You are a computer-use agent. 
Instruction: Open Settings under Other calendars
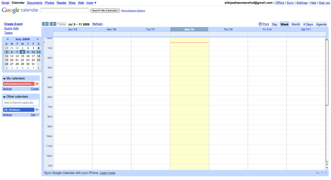point(7,115)
